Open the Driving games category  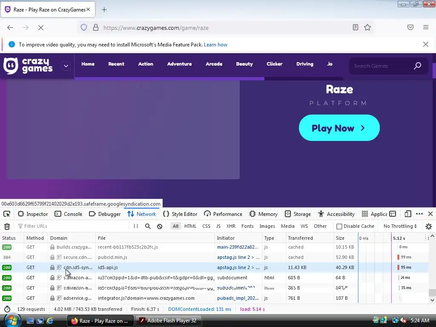pos(305,64)
